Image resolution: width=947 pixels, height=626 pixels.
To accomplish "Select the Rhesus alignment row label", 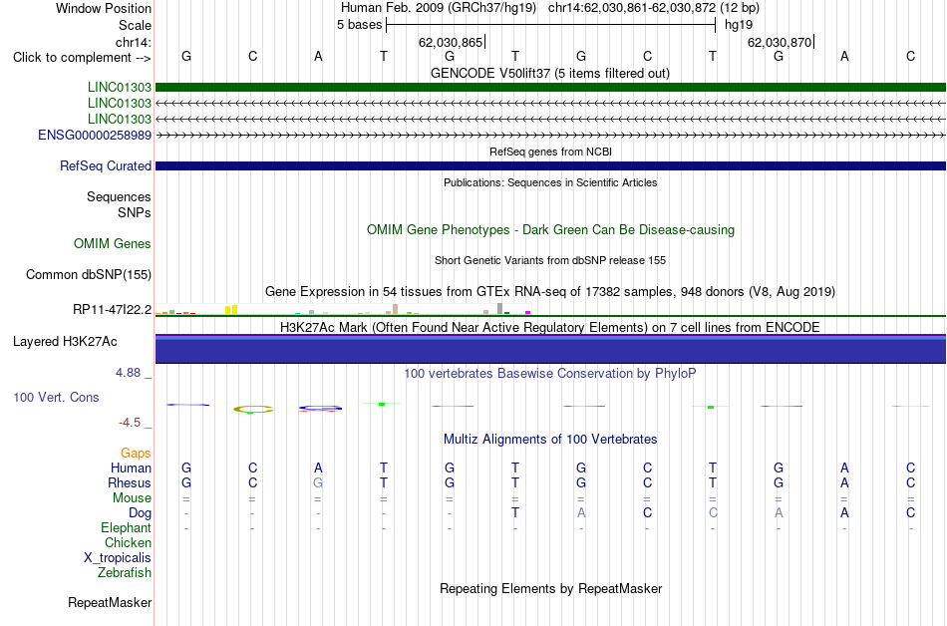I will 130,482.
